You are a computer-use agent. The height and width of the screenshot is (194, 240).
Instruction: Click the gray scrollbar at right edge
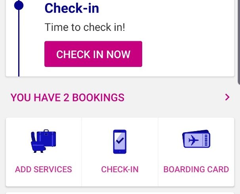(x=239, y=42)
